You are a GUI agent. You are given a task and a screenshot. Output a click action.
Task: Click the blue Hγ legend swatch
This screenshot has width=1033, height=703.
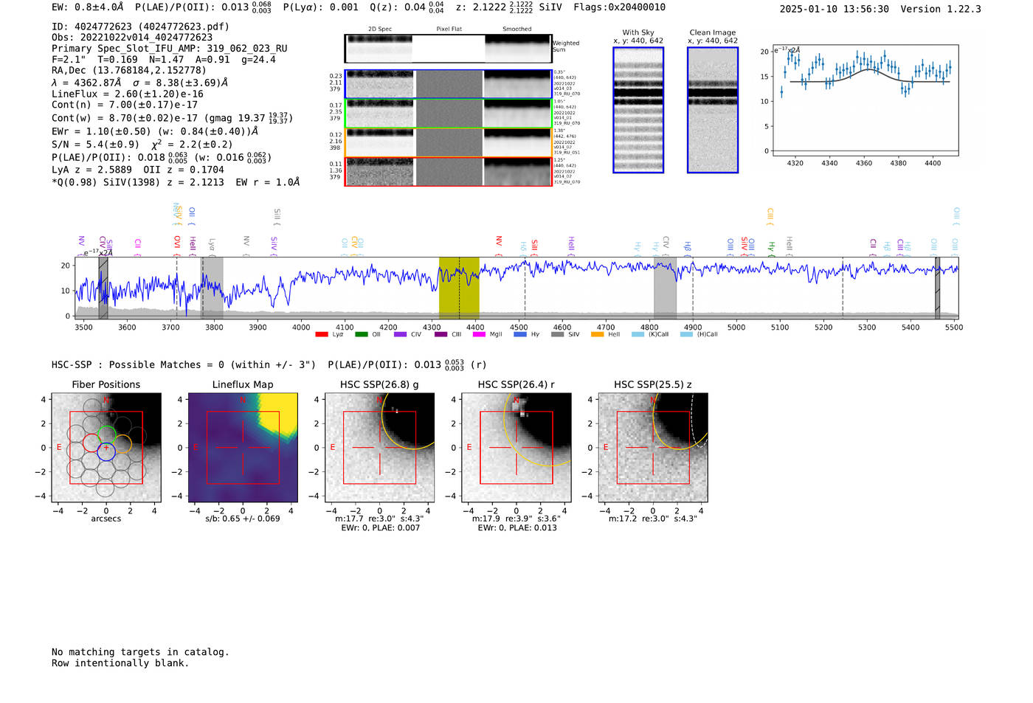(x=520, y=334)
